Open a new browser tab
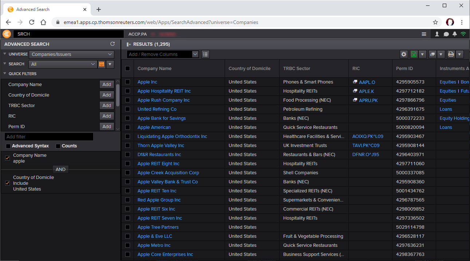The image size is (470, 261). pos(99,9)
